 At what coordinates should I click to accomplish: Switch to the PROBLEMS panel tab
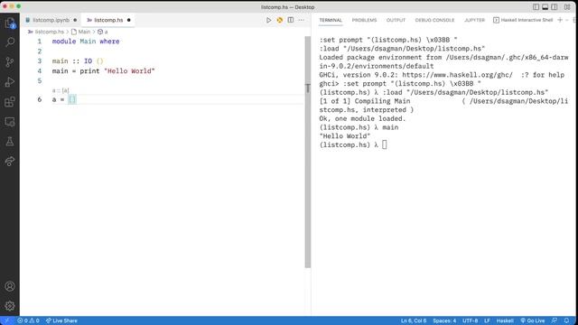pyautogui.click(x=364, y=20)
